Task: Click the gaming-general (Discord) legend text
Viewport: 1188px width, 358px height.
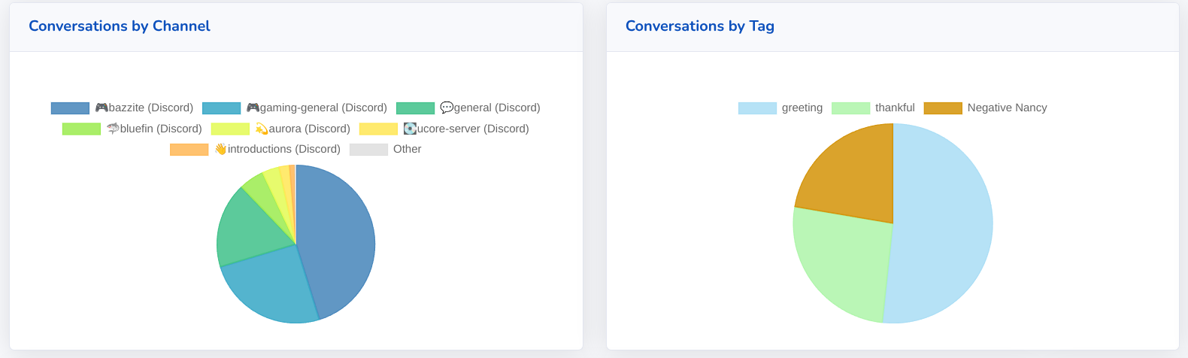Action: [x=323, y=108]
